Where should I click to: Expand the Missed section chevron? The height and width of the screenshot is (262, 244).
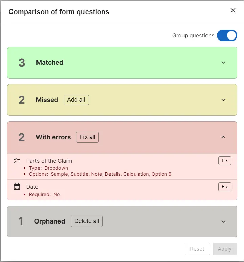[223, 100]
